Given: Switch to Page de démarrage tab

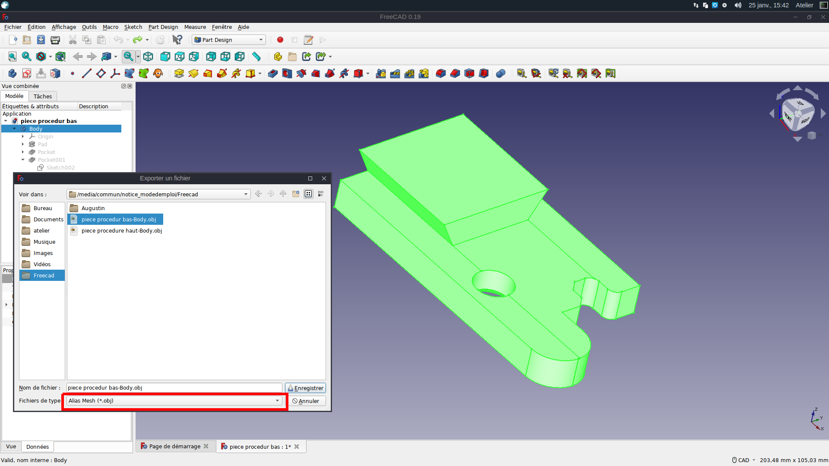Looking at the screenshot, I should pyautogui.click(x=175, y=446).
